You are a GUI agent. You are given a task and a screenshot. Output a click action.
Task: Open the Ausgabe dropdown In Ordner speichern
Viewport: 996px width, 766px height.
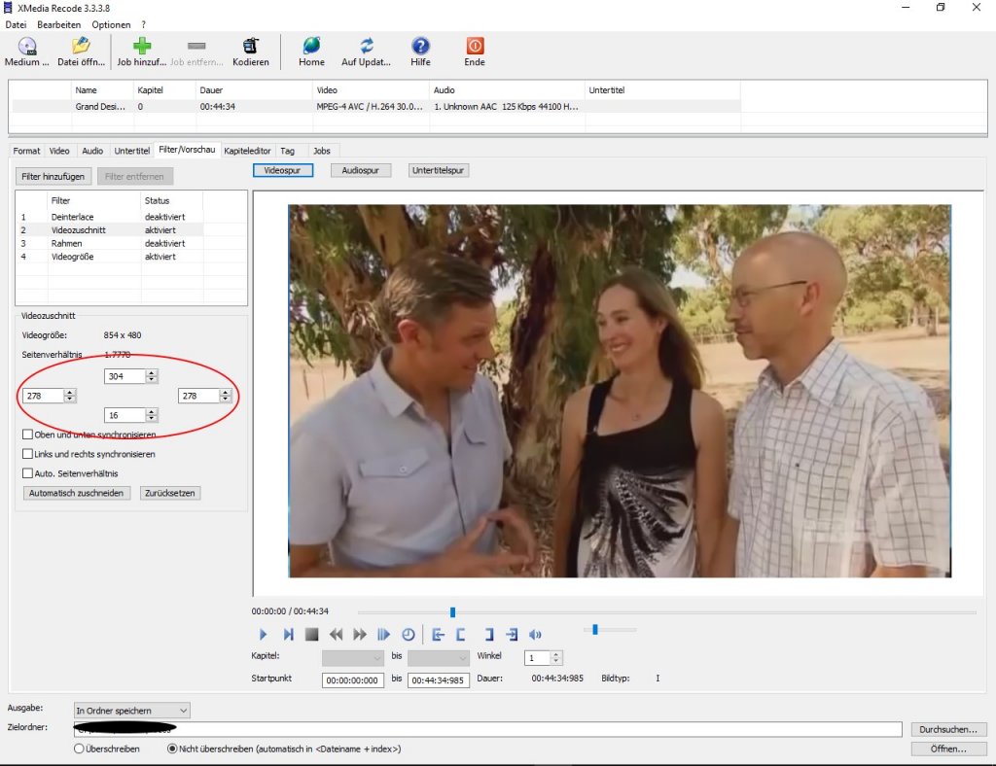coord(131,711)
